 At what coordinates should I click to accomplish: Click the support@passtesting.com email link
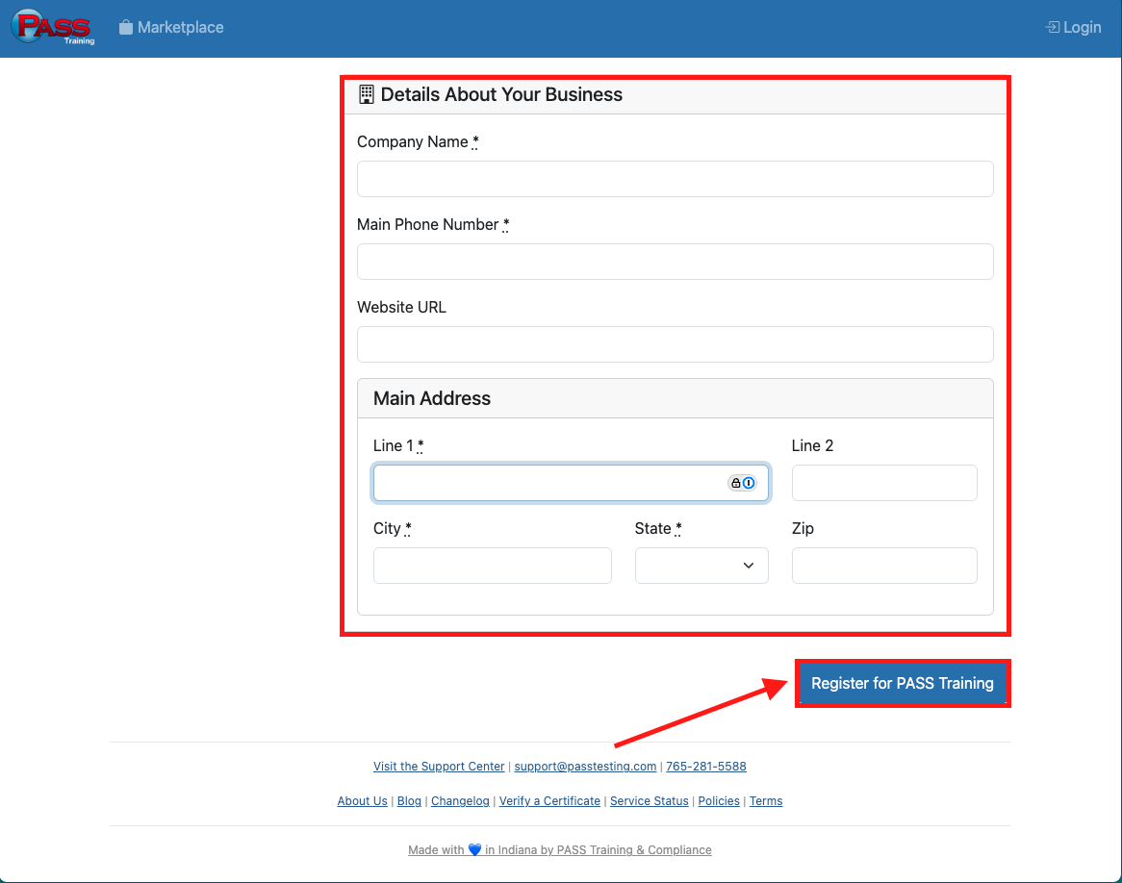click(585, 767)
